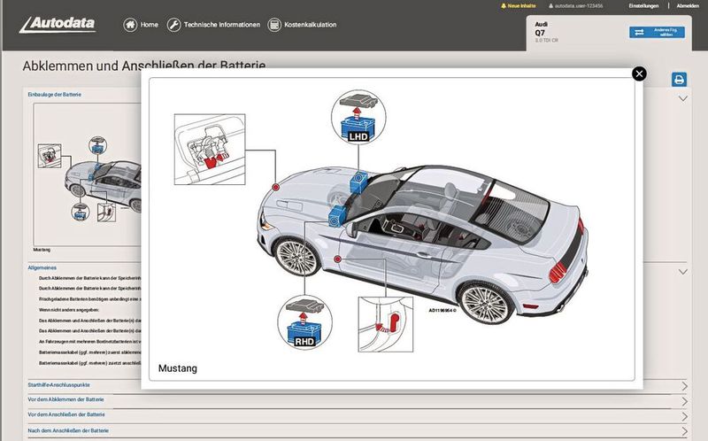Expand the Nach dem Anschließen der Batterie chevron
Image resolution: width=708 pixels, height=441 pixels.
click(x=684, y=431)
